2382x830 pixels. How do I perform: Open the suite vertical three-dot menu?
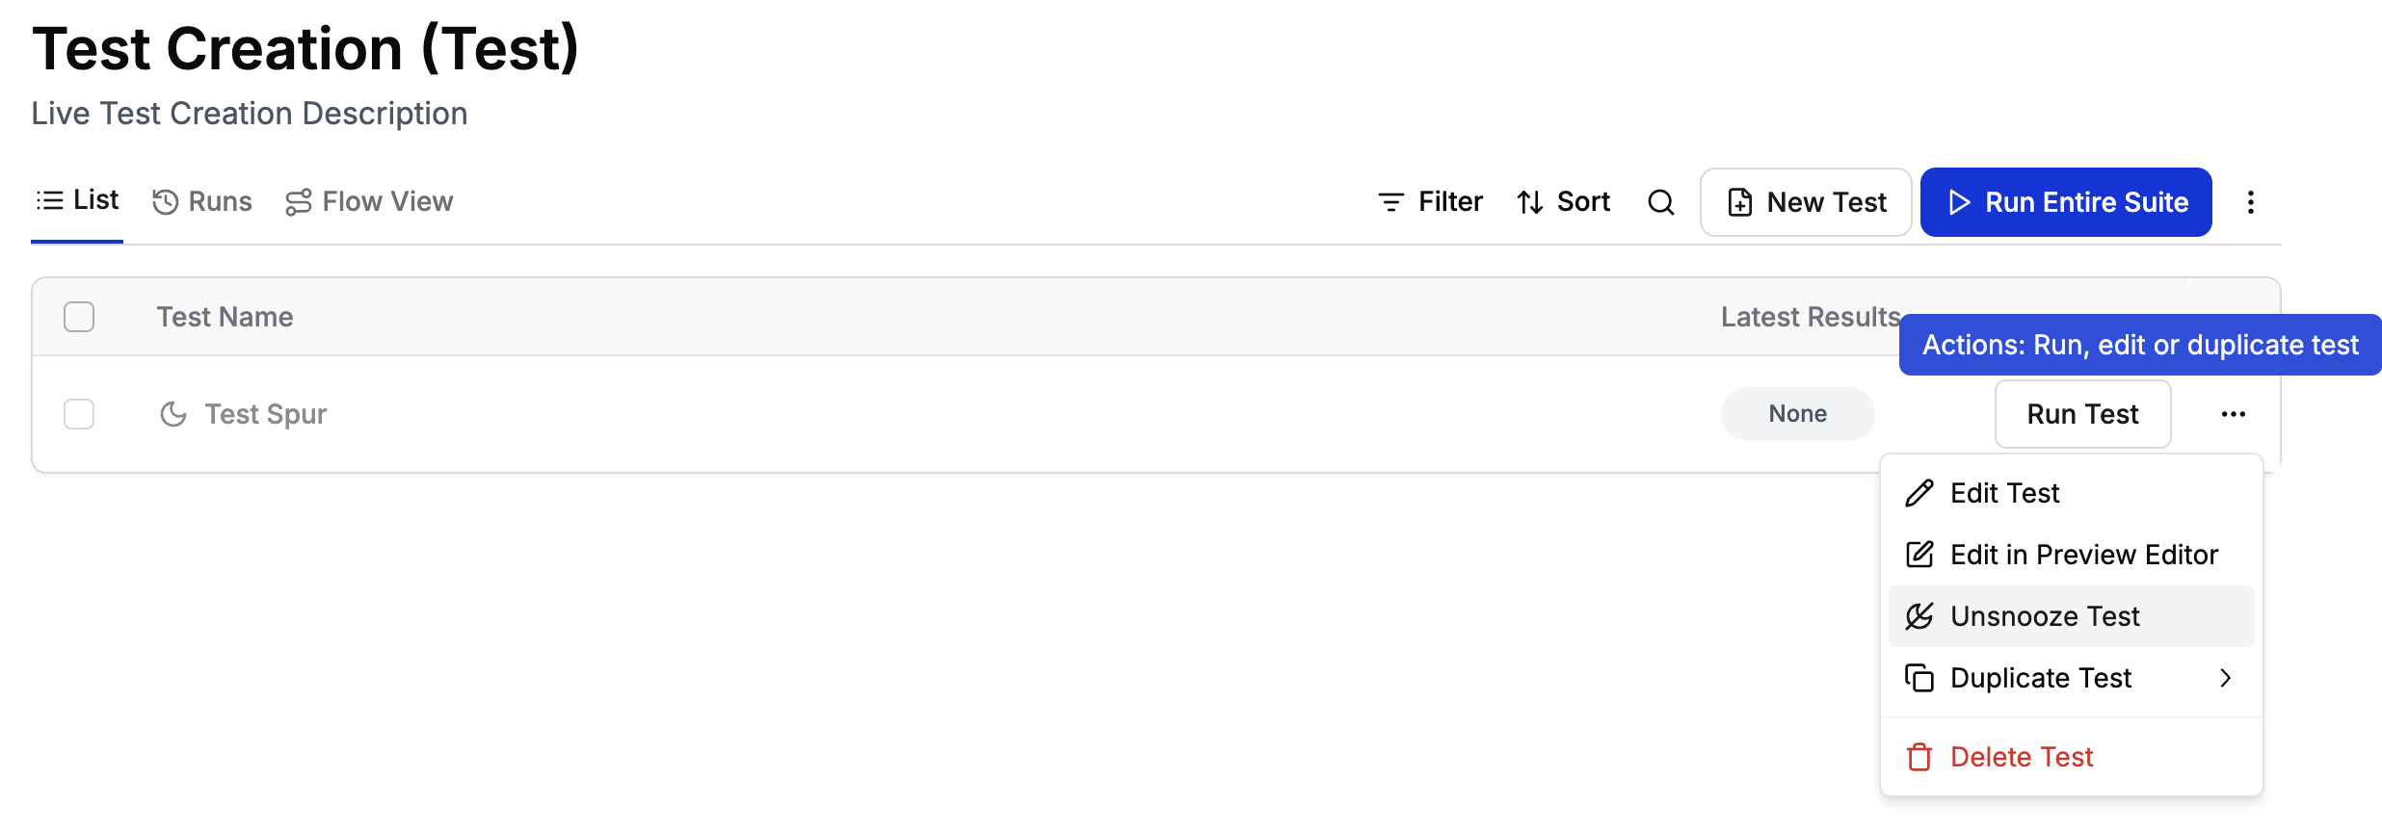[x=2250, y=202]
